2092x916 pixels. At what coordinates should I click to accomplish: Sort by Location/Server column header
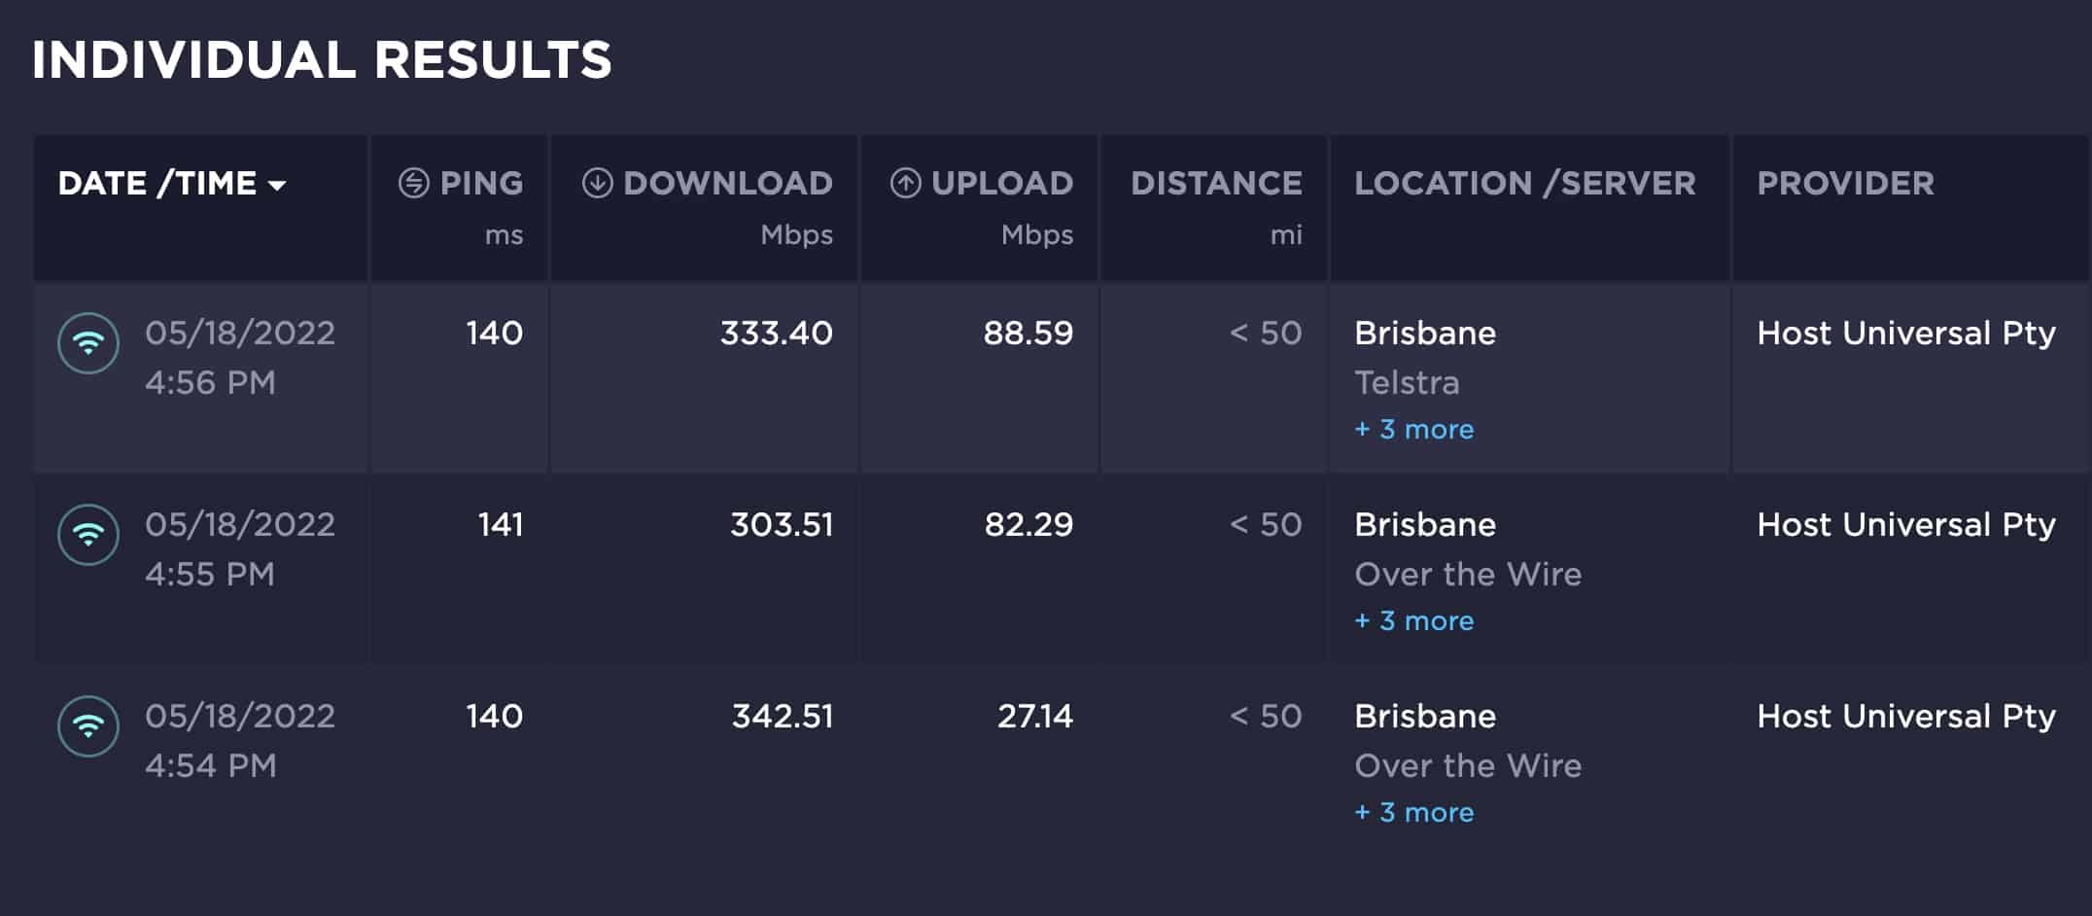(x=1524, y=183)
